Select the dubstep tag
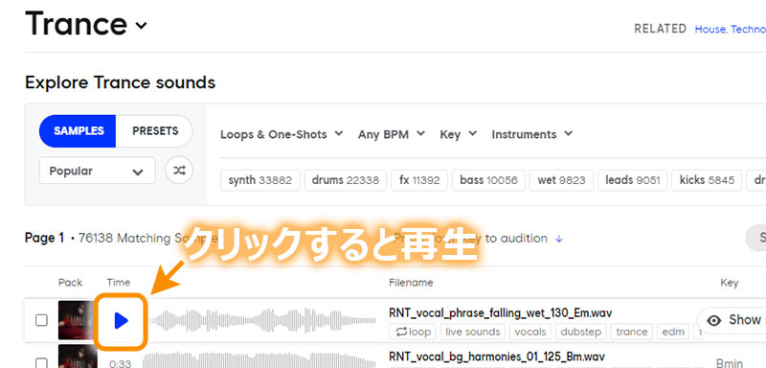 (x=581, y=332)
